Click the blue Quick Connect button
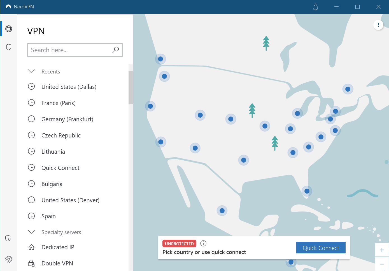The height and width of the screenshot is (271, 389). click(321, 248)
